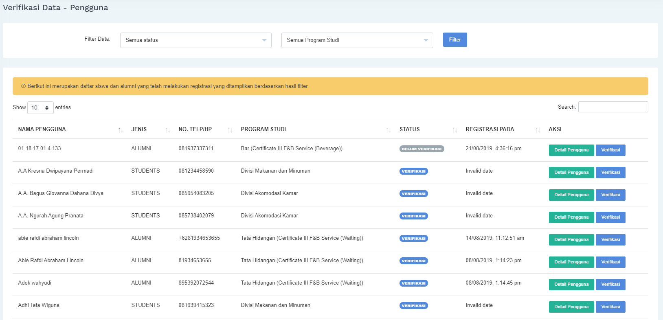Sort table by Jenis column arrows
The height and width of the screenshot is (320, 663).
point(167,130)
